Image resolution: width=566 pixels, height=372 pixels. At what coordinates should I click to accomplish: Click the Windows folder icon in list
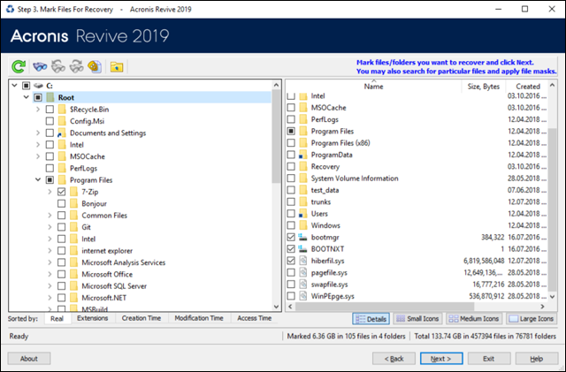(x=303, y=225)
